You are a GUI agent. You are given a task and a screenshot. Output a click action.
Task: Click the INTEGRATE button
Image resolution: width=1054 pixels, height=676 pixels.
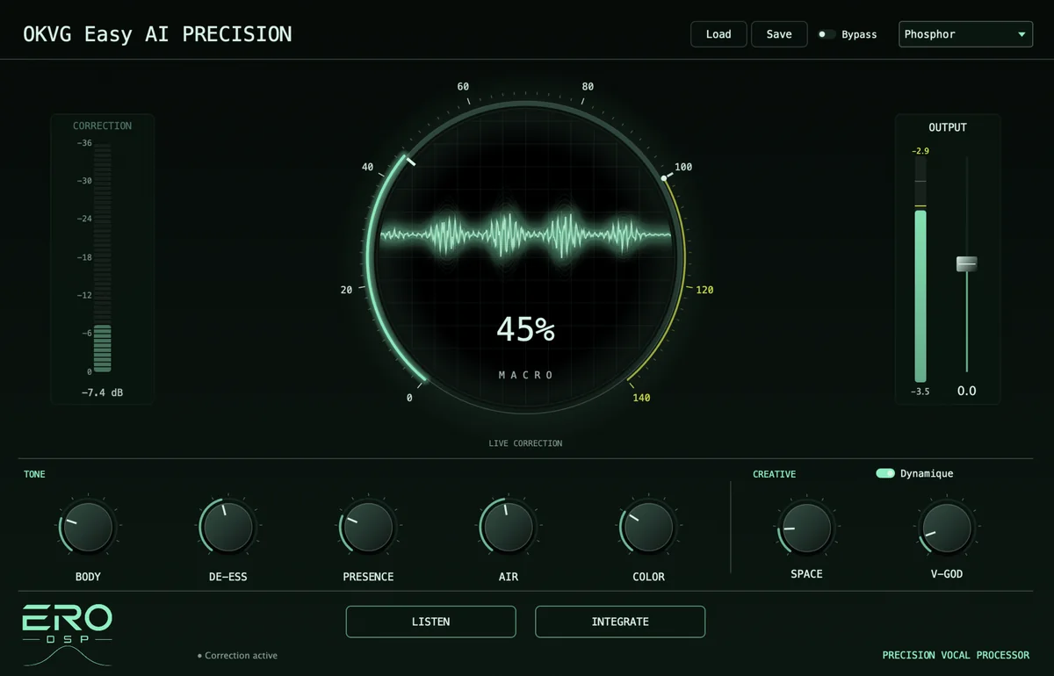pos(620,622)
